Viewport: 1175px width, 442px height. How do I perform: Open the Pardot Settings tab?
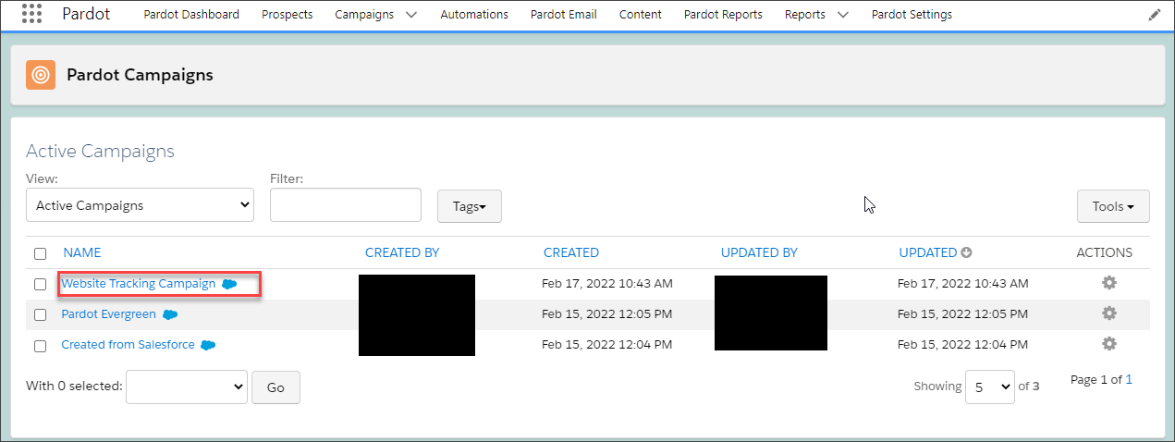912,15
